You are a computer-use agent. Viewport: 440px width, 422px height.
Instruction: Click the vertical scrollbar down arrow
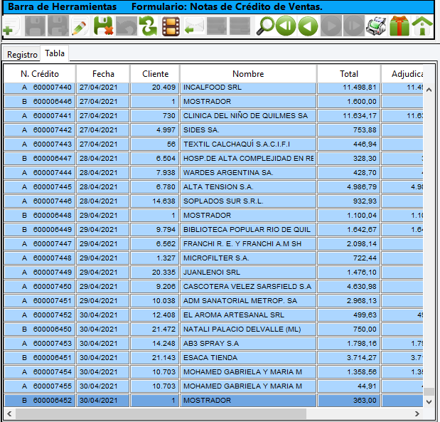pos(429,402)
